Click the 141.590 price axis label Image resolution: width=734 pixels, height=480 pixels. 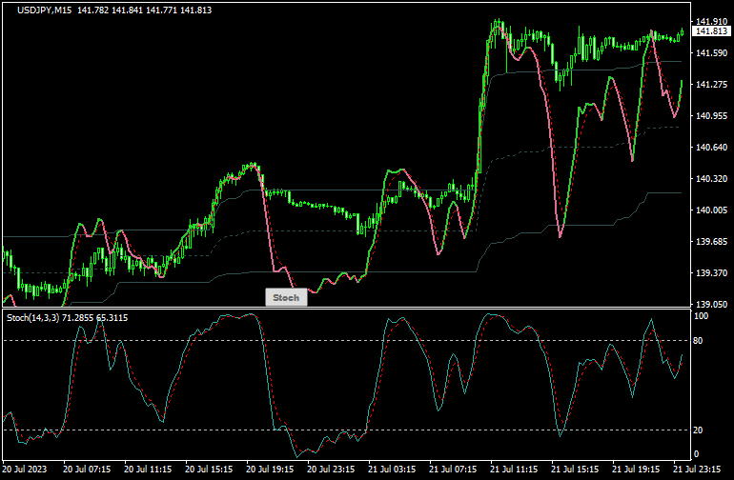point(711,53)
